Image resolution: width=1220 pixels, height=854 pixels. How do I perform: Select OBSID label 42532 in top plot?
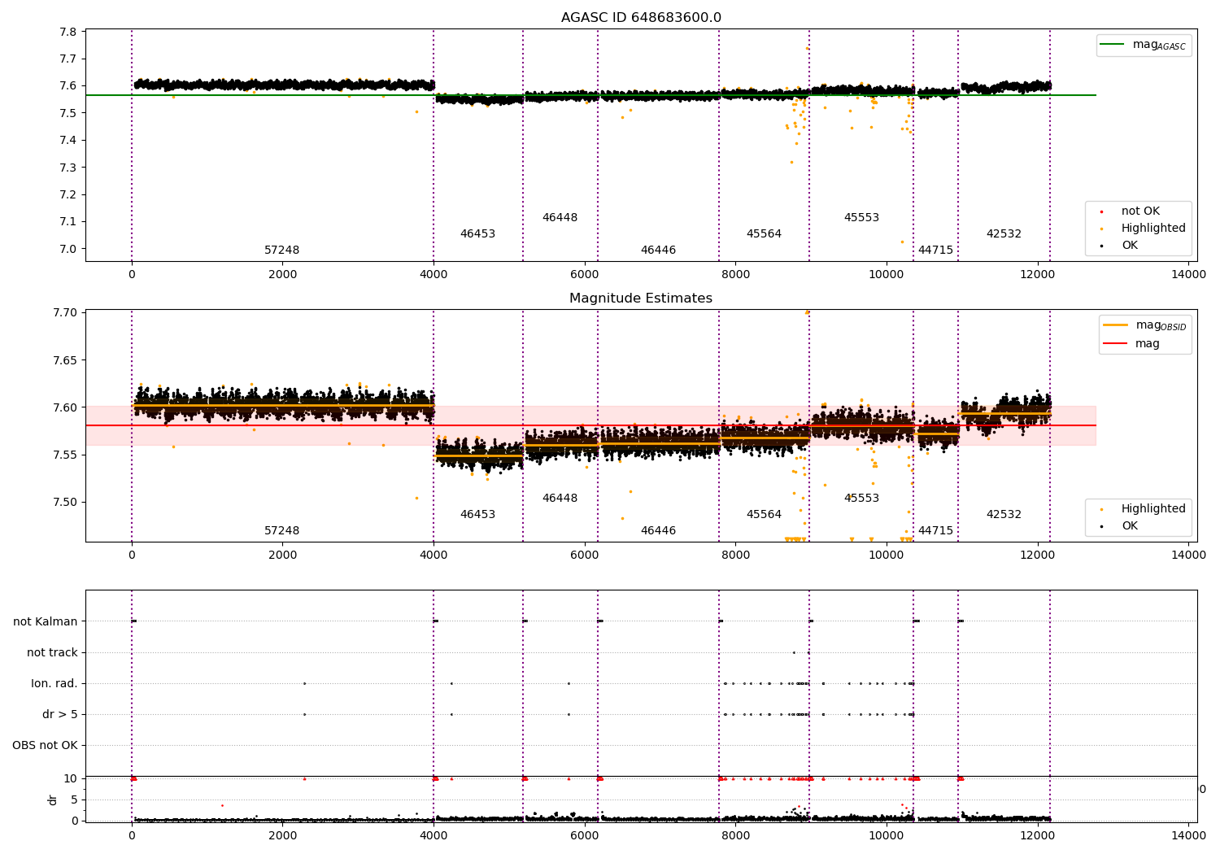point(1004,234)
